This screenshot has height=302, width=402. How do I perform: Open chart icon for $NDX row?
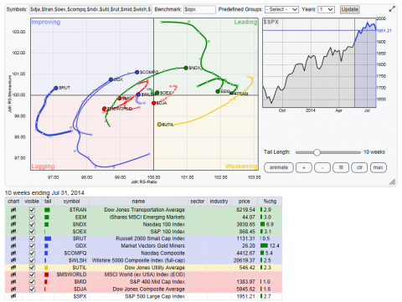tap(13, 224)
